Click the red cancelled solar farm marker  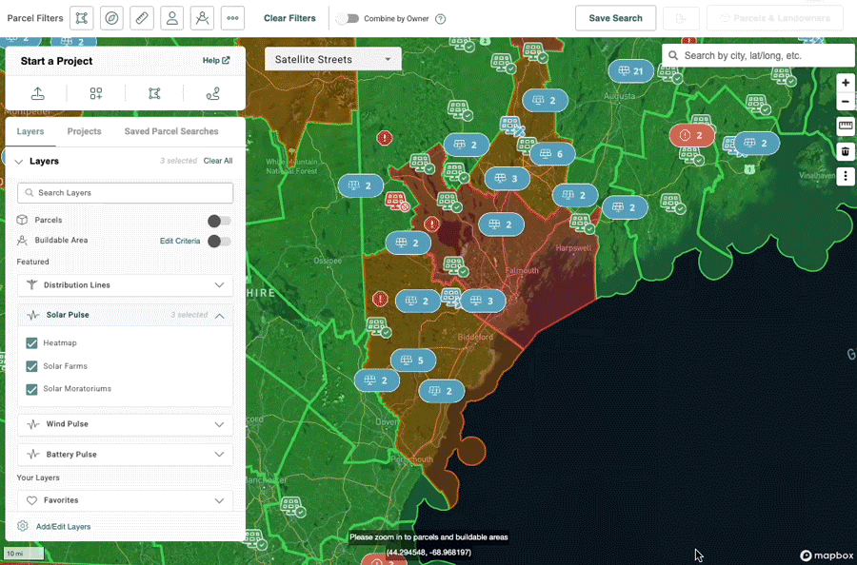point(397,201)
